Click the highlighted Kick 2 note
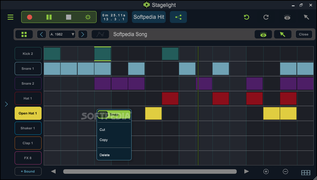The image size is (317, 180). click(103, 54)
